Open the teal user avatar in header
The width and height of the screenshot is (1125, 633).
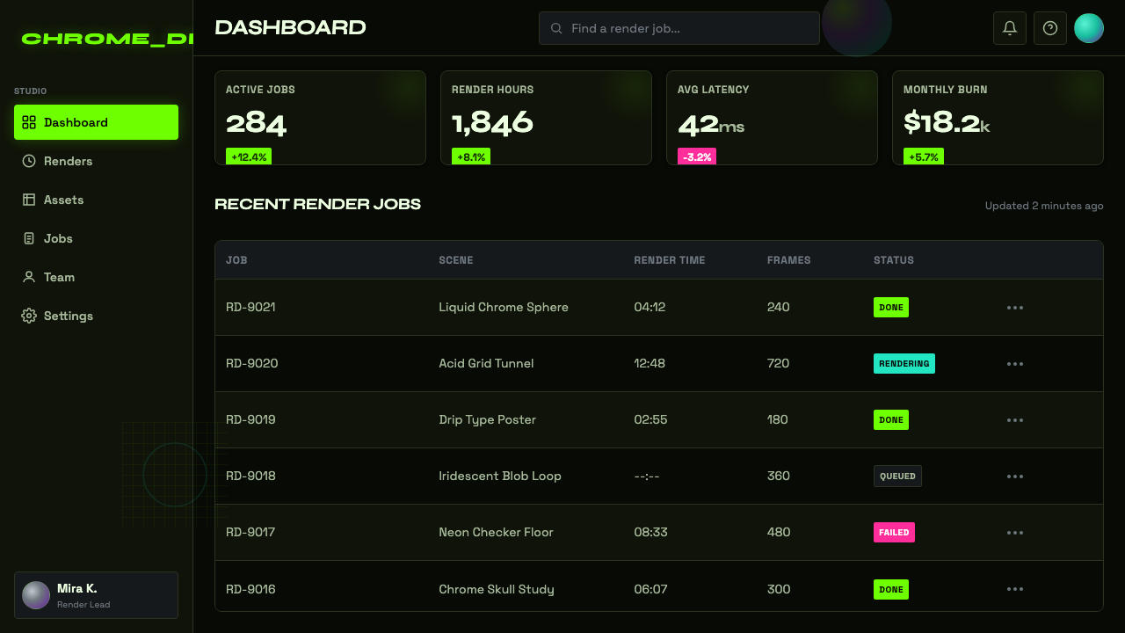click(1089, 28)
